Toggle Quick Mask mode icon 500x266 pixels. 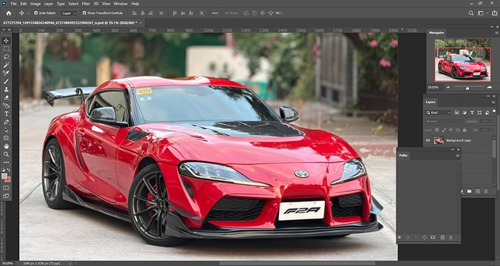coord(6,188)
